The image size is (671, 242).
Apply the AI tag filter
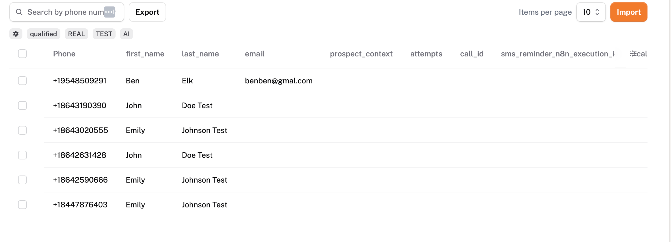tap(126, 34)
